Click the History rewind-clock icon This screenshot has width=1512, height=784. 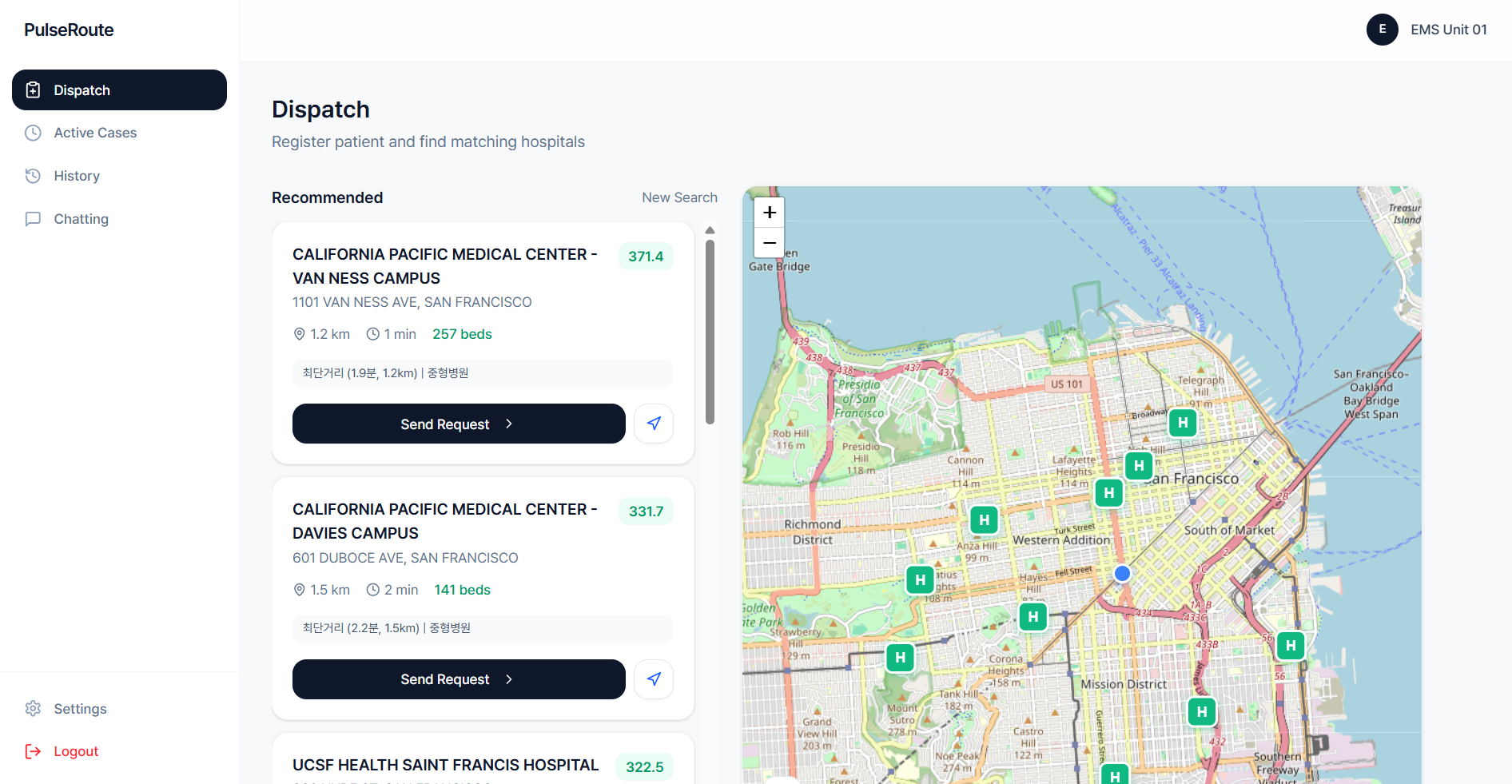coord(33,176)
